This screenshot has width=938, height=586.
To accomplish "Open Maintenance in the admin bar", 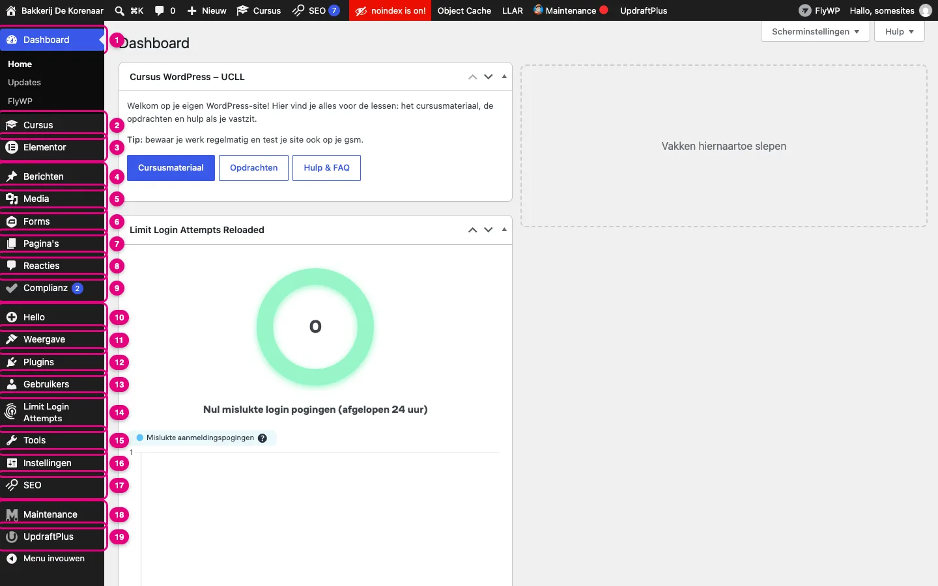I will click(571, 10).
